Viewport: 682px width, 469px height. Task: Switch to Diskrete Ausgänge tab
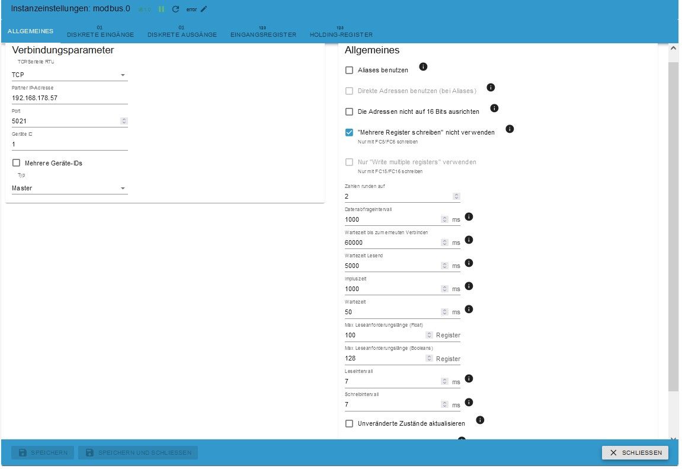182,31
